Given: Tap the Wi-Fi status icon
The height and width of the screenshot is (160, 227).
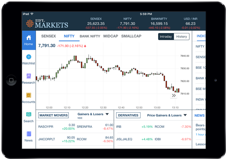Looking at the screenshot, I should click(x=32, y=14).
